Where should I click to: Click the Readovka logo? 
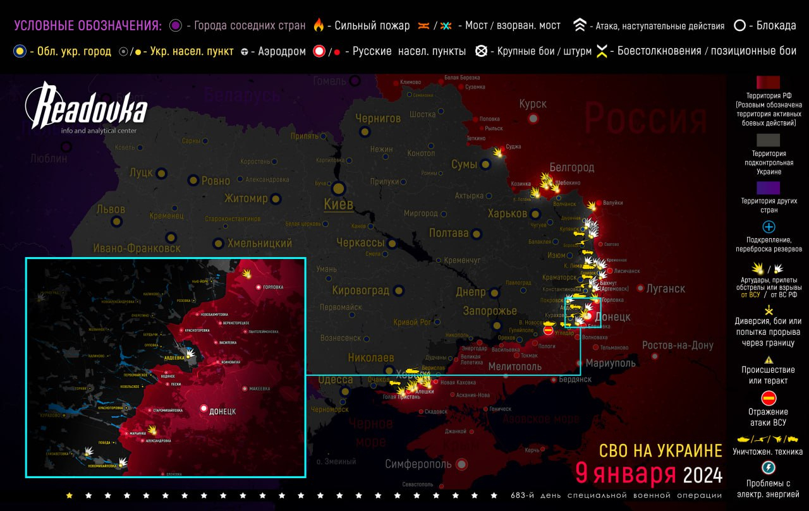tap(86, 106)
